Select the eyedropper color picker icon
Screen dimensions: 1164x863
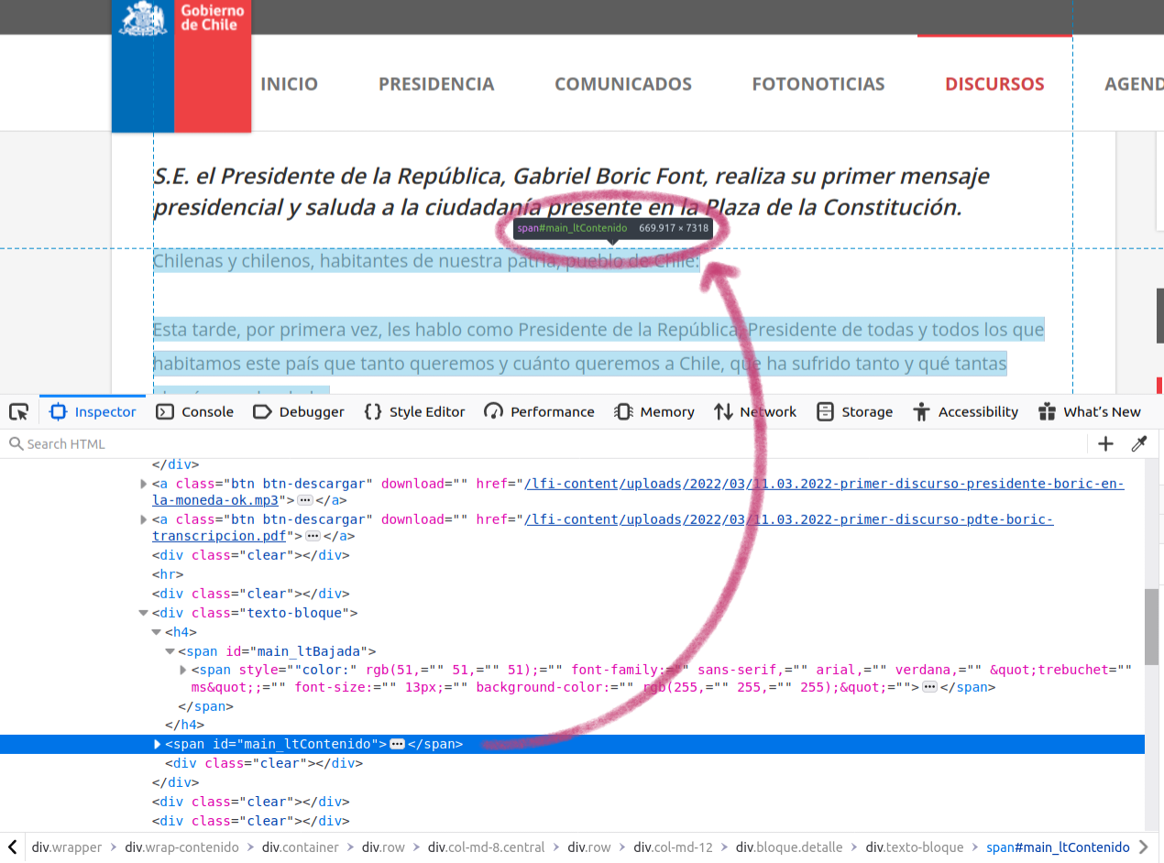coord(1139,443)
